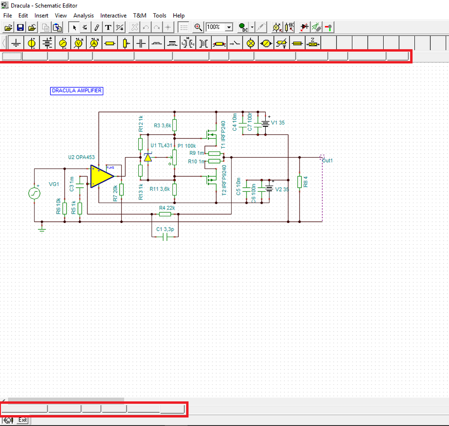The height and width of the screenshot is (426, 449).
Task: Click the 1K component pointer icon
Action: point(289,27)
